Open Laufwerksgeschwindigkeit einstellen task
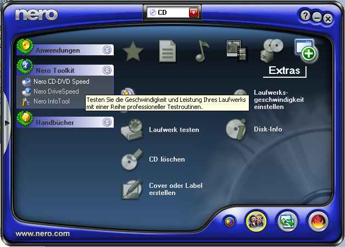This screenshot has width=345, height=247. pyautogui.click(x=279, y=100)
